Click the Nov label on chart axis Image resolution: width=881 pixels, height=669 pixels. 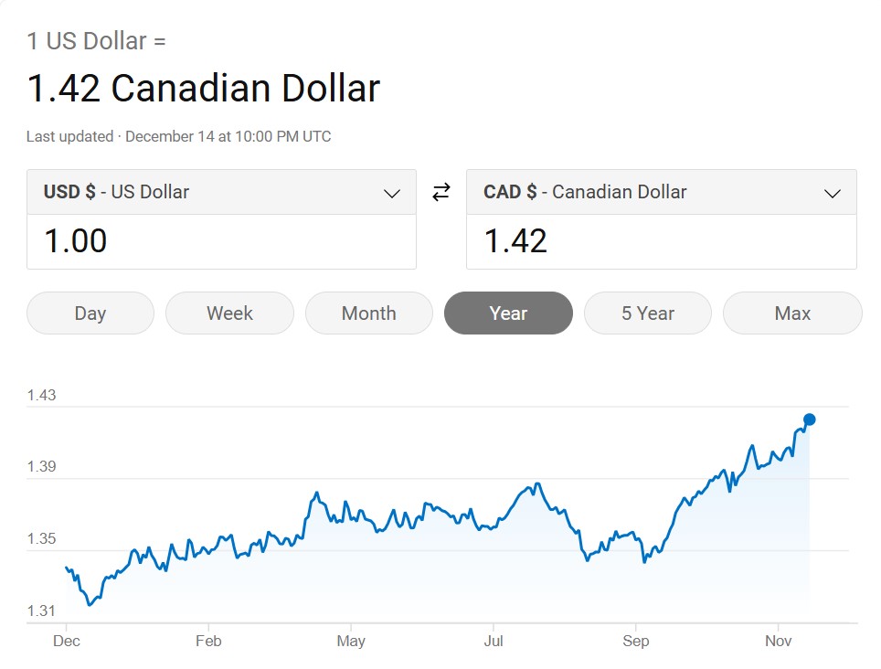pos(778,641)
